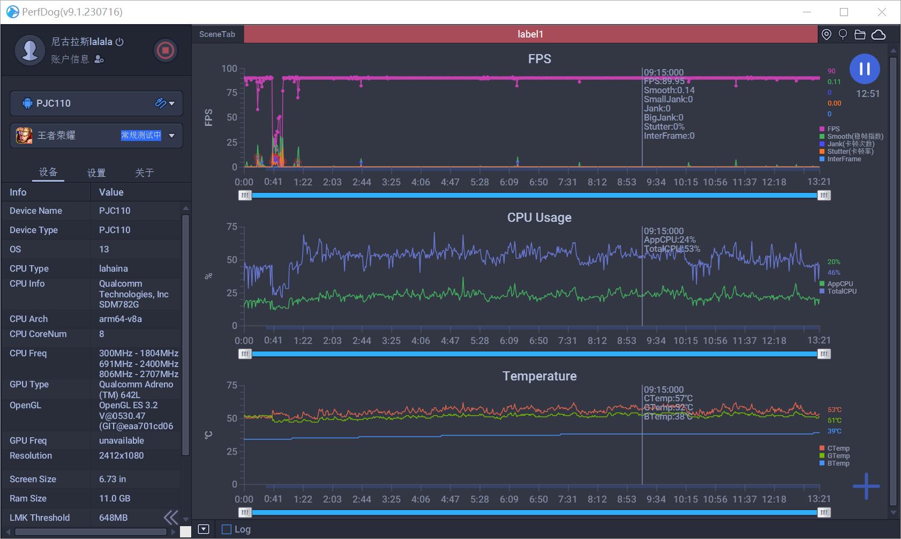Image resolution: width=901 pixels, height=539 pixels.
Task: Click the FPS chart title
Action: tap(539, 59)
